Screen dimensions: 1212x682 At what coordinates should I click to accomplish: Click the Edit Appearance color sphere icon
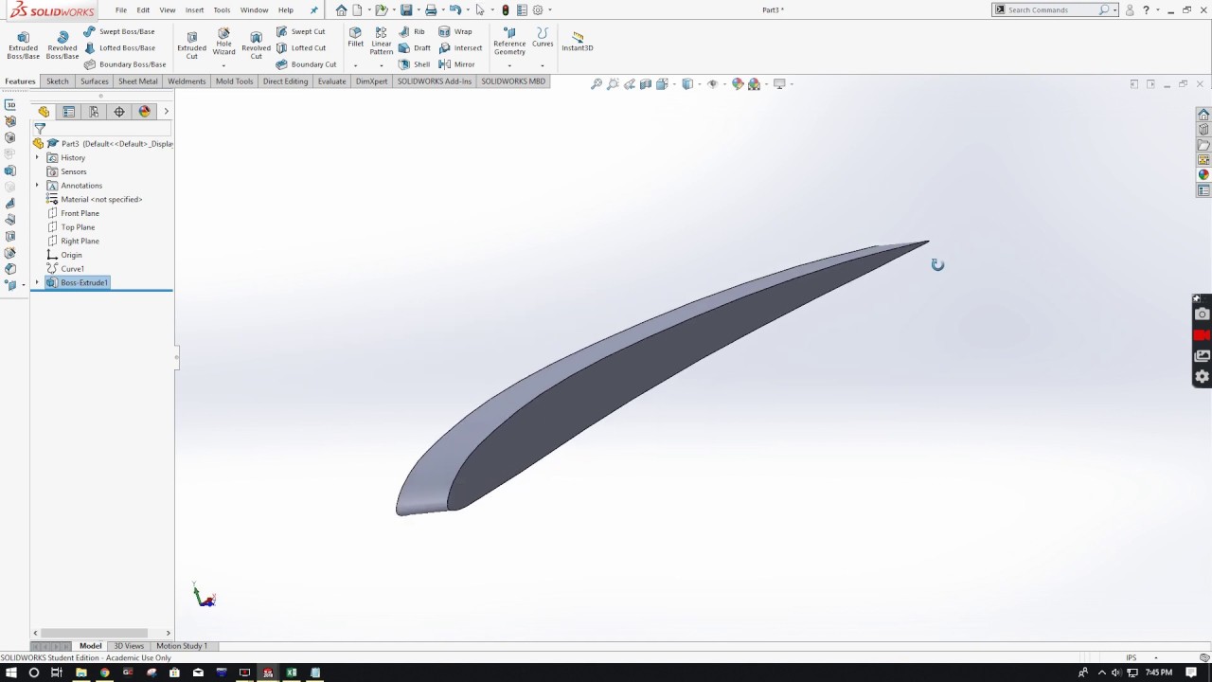click(x=738, y=83)
